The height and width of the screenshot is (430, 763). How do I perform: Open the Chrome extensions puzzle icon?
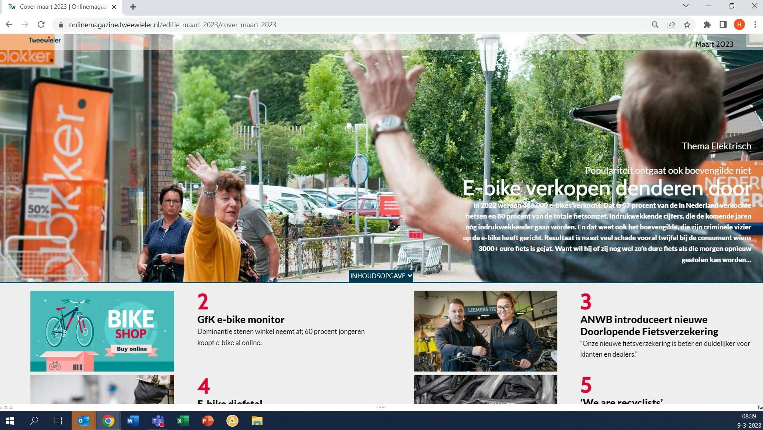pos(707,25)
